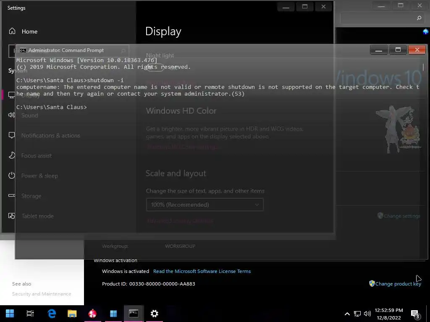Image resolution: width=430 pixels, height=322 pixels.
Task: Open the Windows Start menu
Action: tap(10, 313)
